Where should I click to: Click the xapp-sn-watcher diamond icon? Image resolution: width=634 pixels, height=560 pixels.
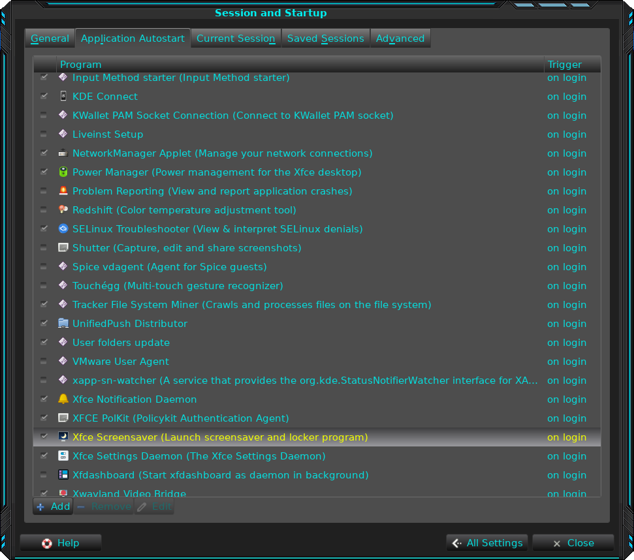tap(63, 381)
